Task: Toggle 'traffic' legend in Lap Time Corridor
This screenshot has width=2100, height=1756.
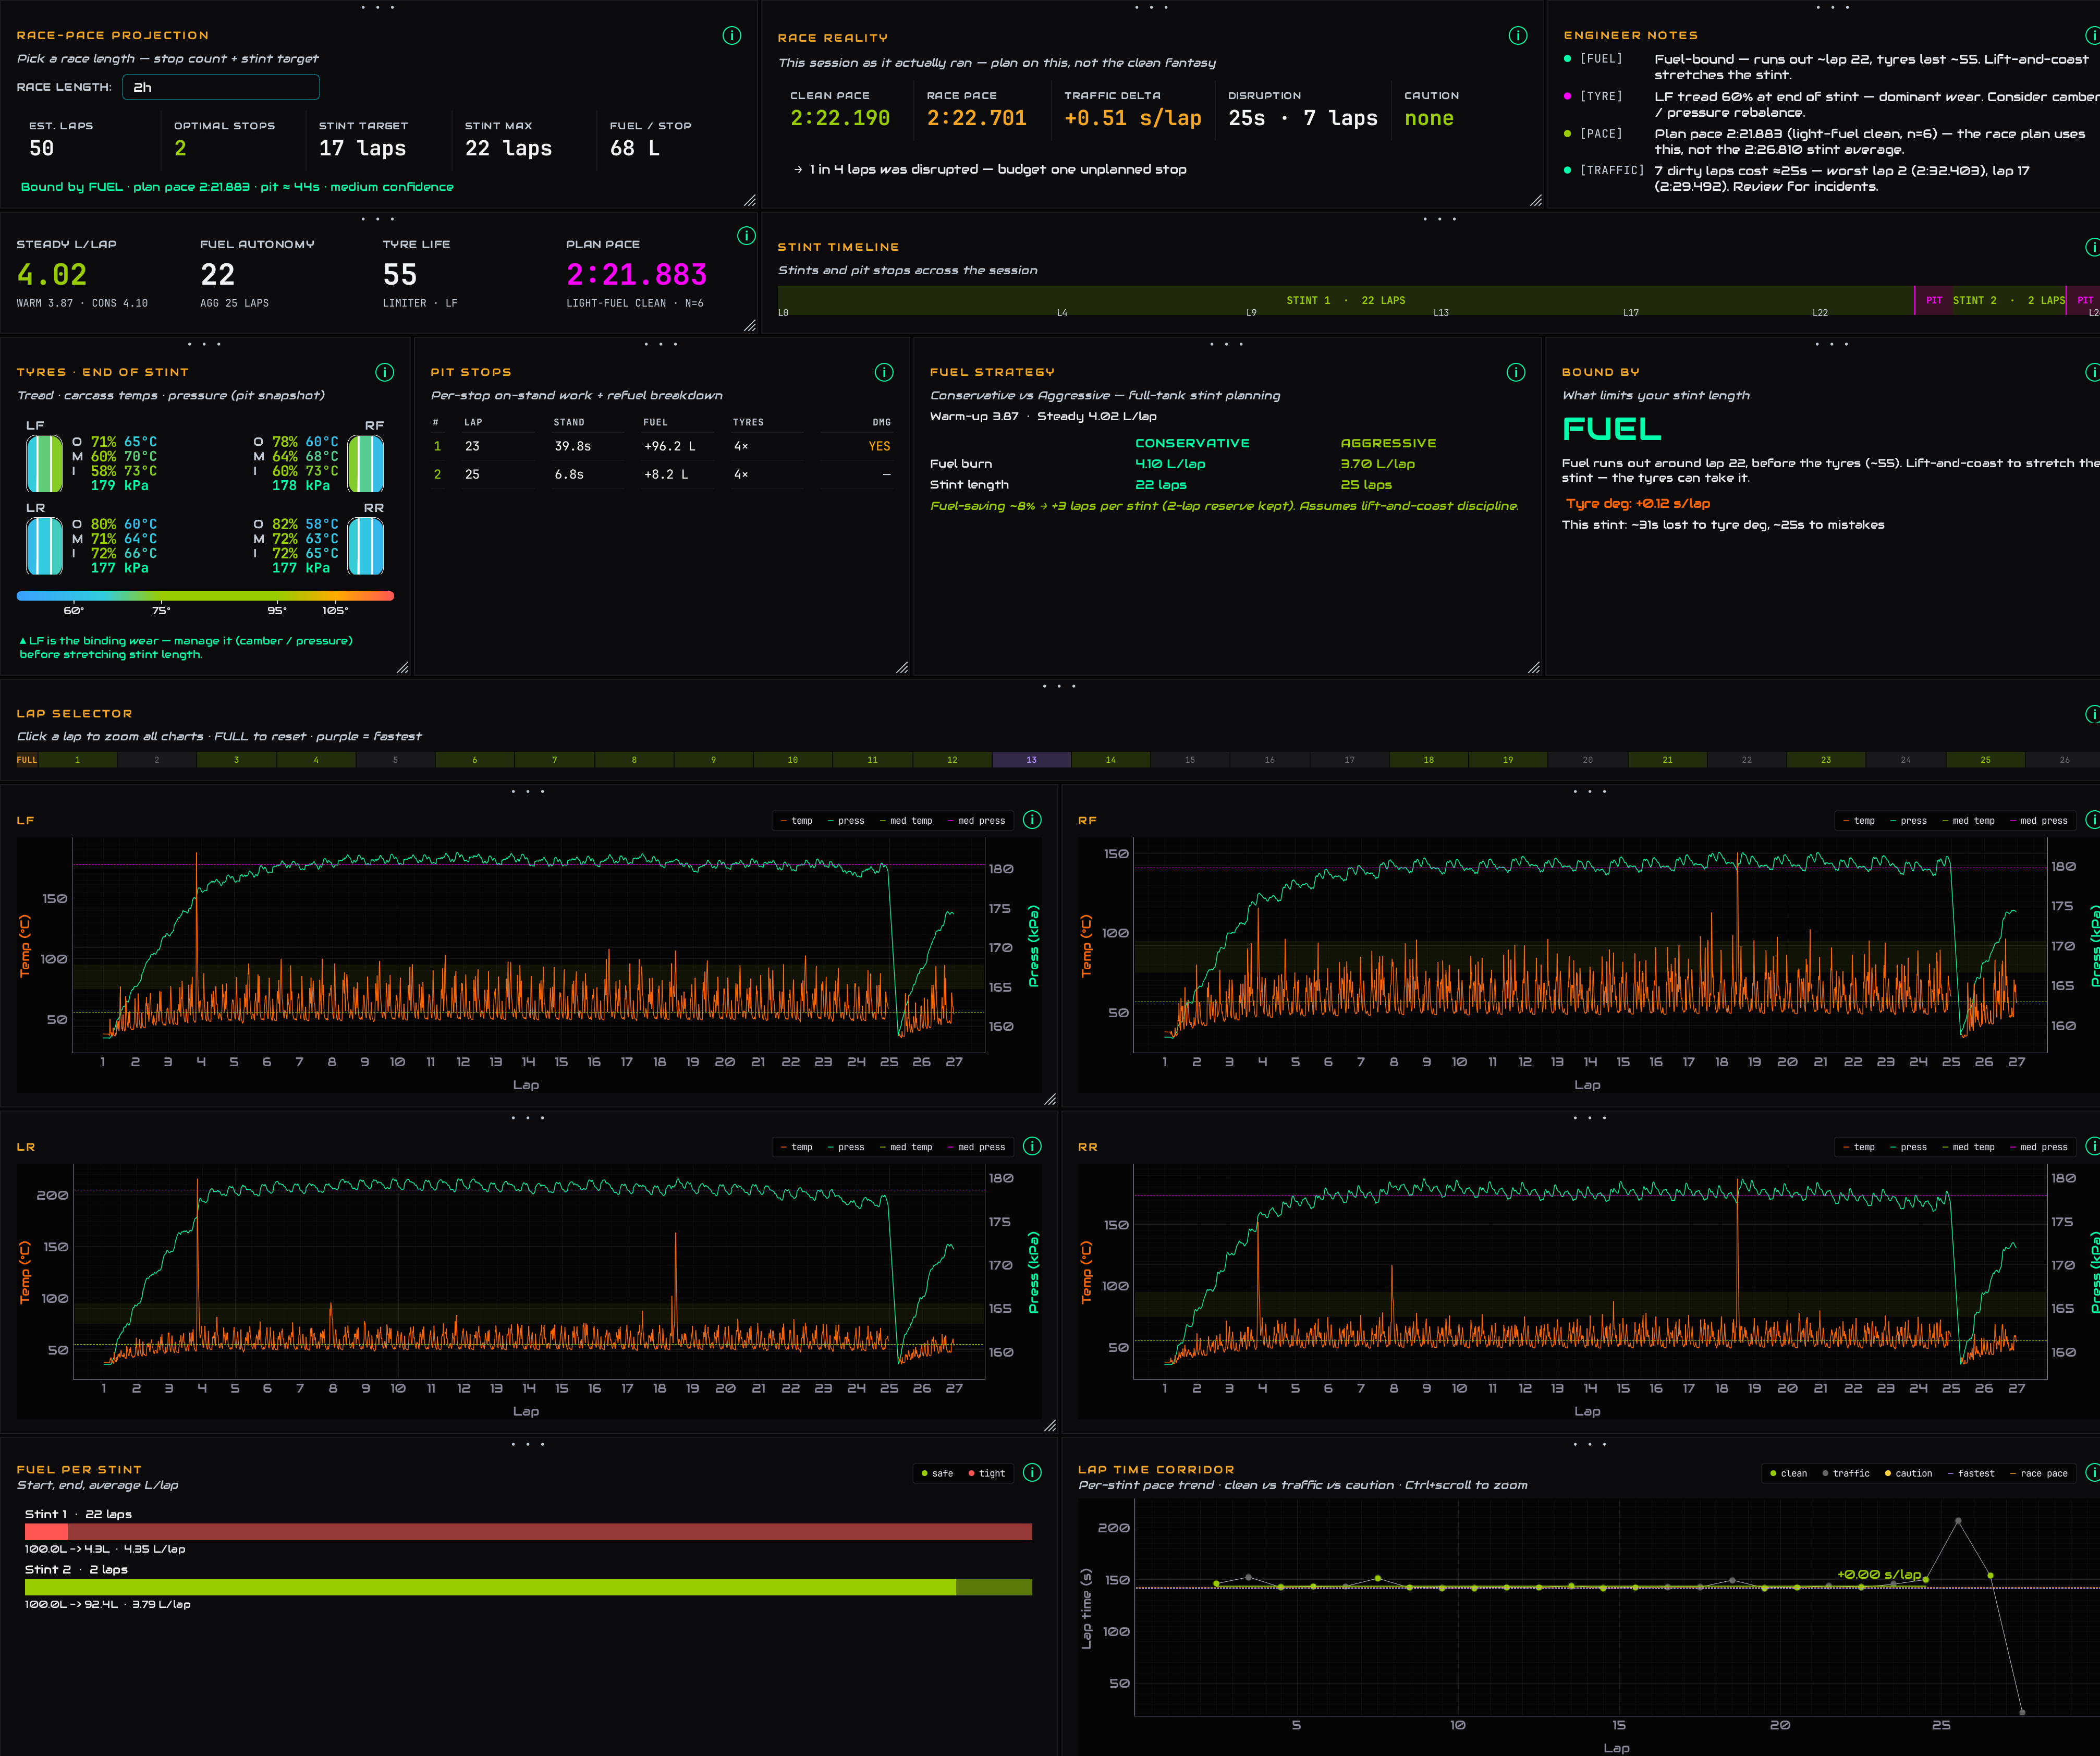Action: pos(1846,1473)
